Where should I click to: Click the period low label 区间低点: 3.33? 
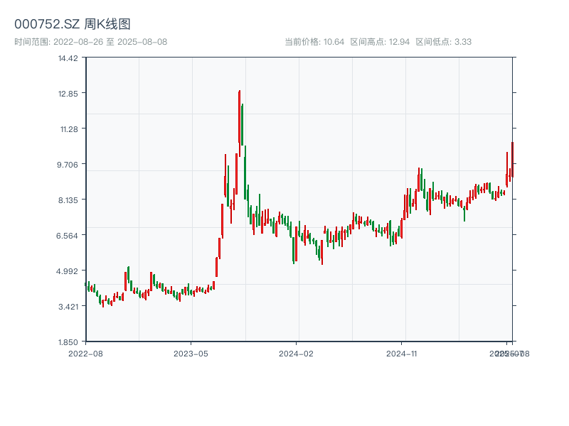[443, 42]
